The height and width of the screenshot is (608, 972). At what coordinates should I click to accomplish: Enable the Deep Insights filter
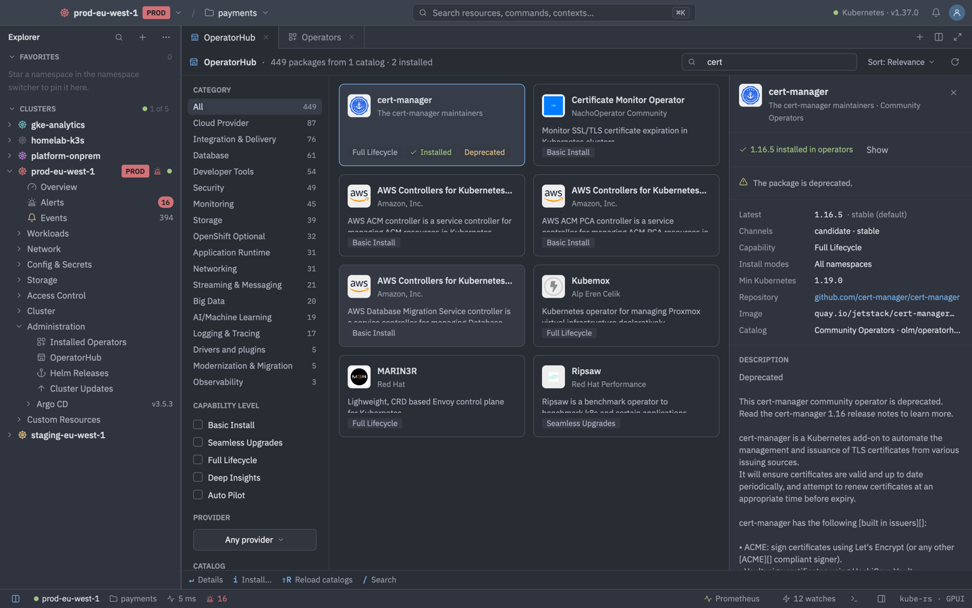(x=198, y=477)
